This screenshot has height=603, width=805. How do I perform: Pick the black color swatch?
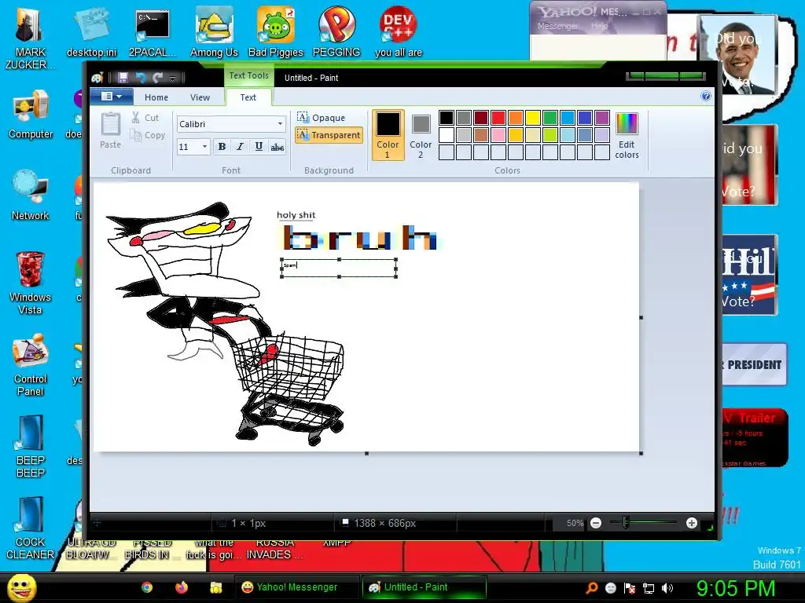(x=447, y=118)
